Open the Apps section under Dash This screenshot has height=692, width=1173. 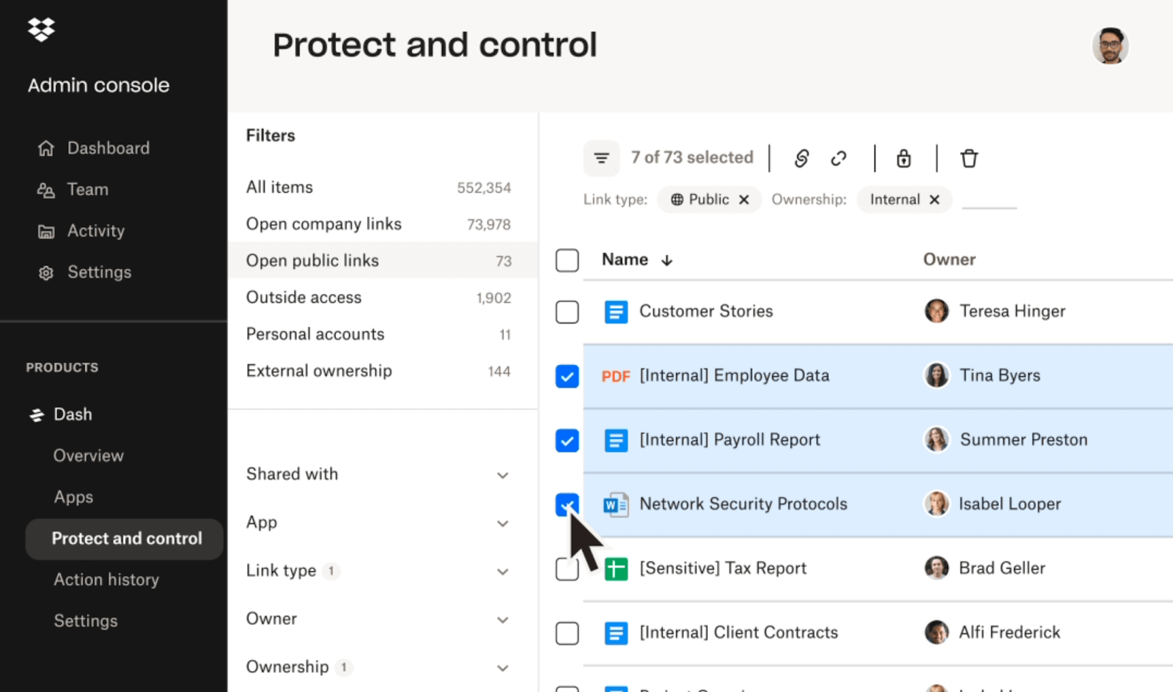click(73, 496)
